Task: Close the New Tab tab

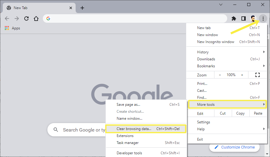Action: pyautogui.click(x=70, y=8)
